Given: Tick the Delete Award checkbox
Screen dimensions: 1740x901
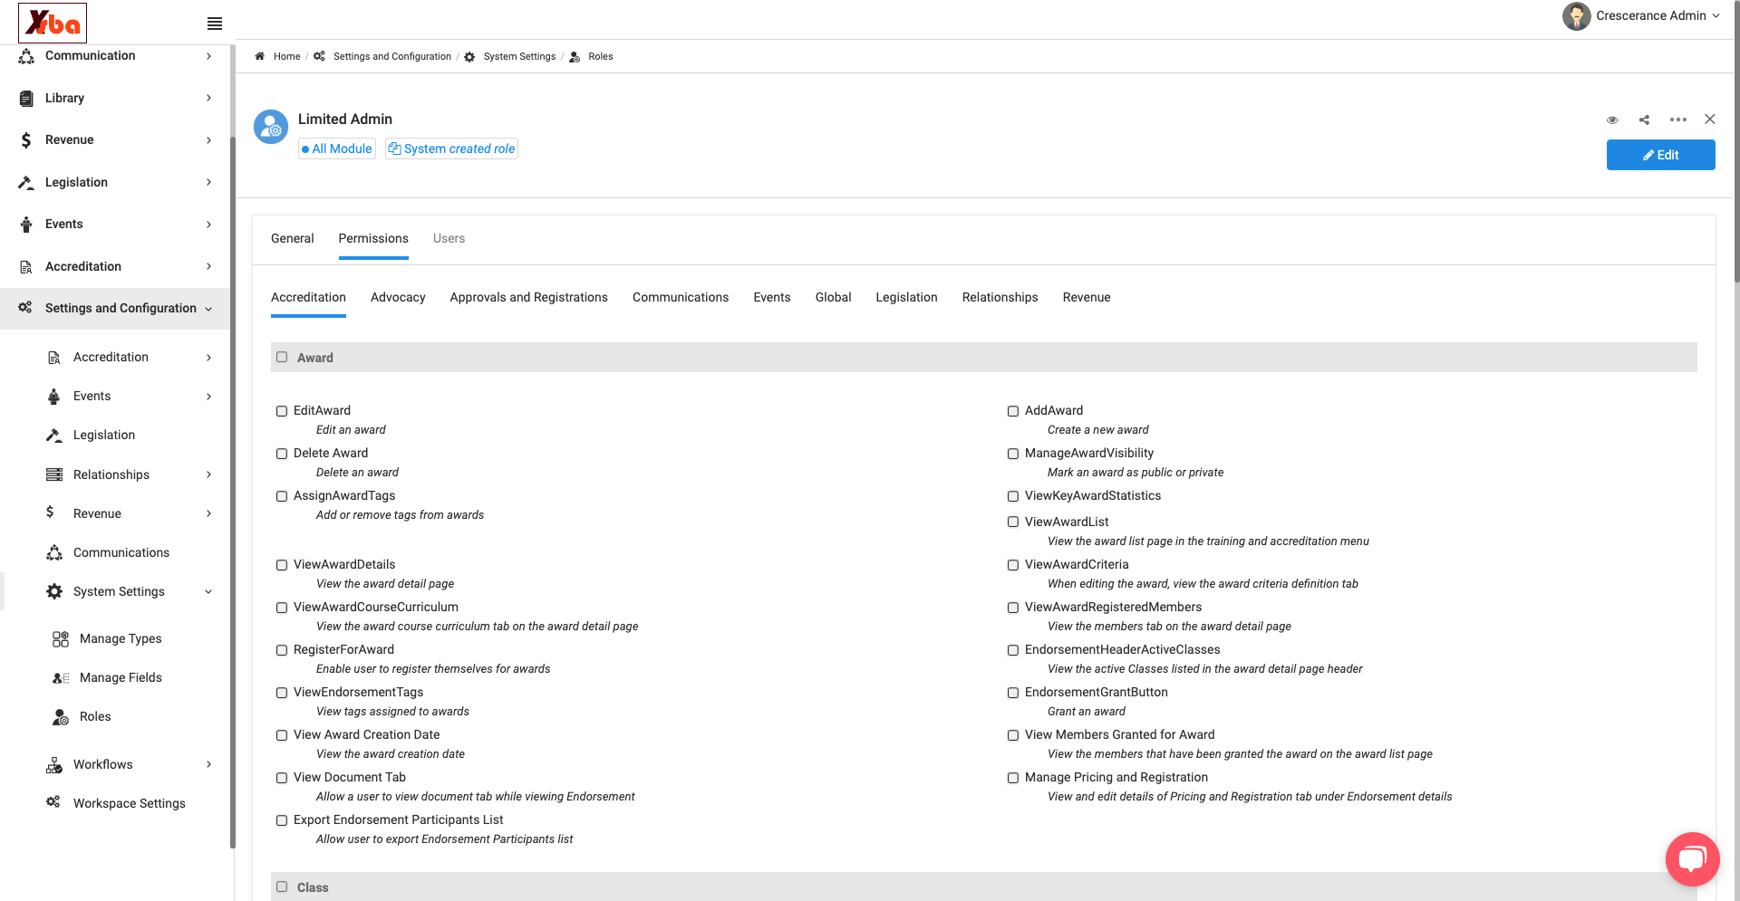Looking at the screenshot, I should [x=282, y=454].
